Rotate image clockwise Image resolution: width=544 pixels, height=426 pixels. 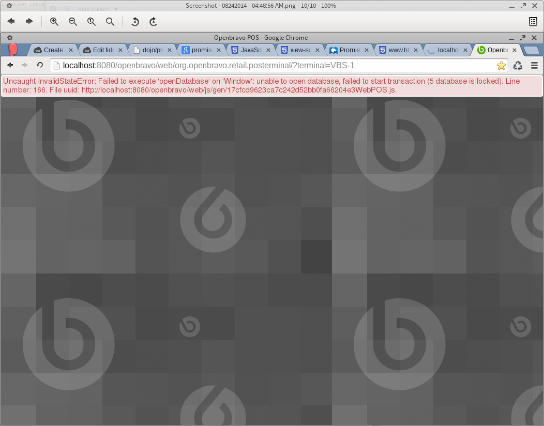tap(154, 22)
